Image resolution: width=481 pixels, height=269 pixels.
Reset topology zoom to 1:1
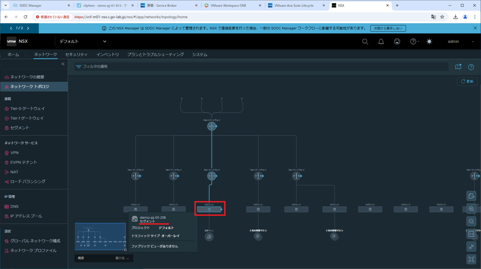pos(471,234)
